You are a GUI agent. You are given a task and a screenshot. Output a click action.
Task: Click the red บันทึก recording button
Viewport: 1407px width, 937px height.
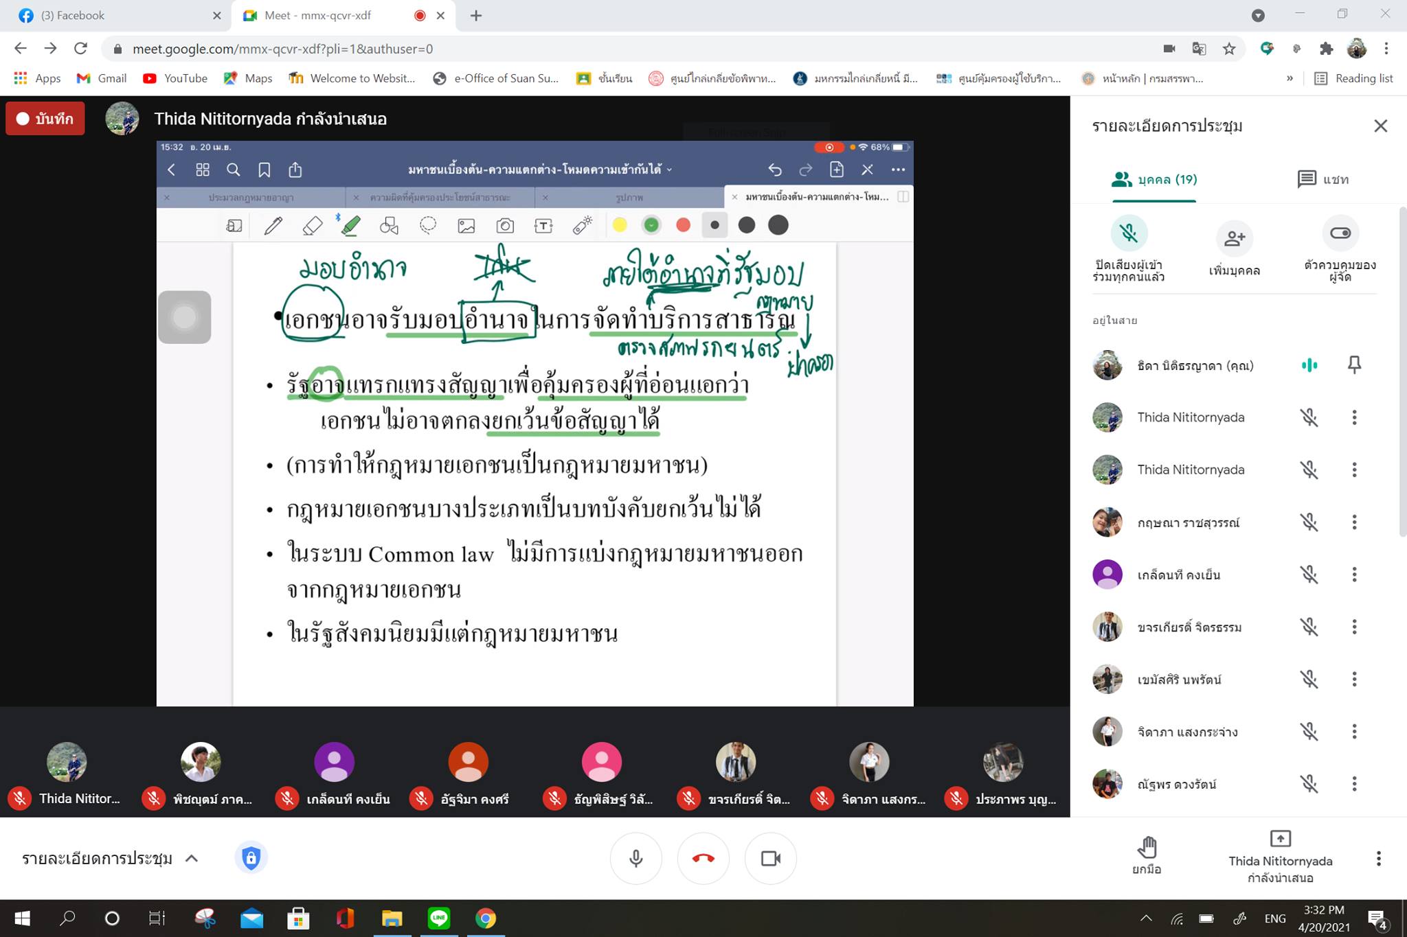click(45, 119)
